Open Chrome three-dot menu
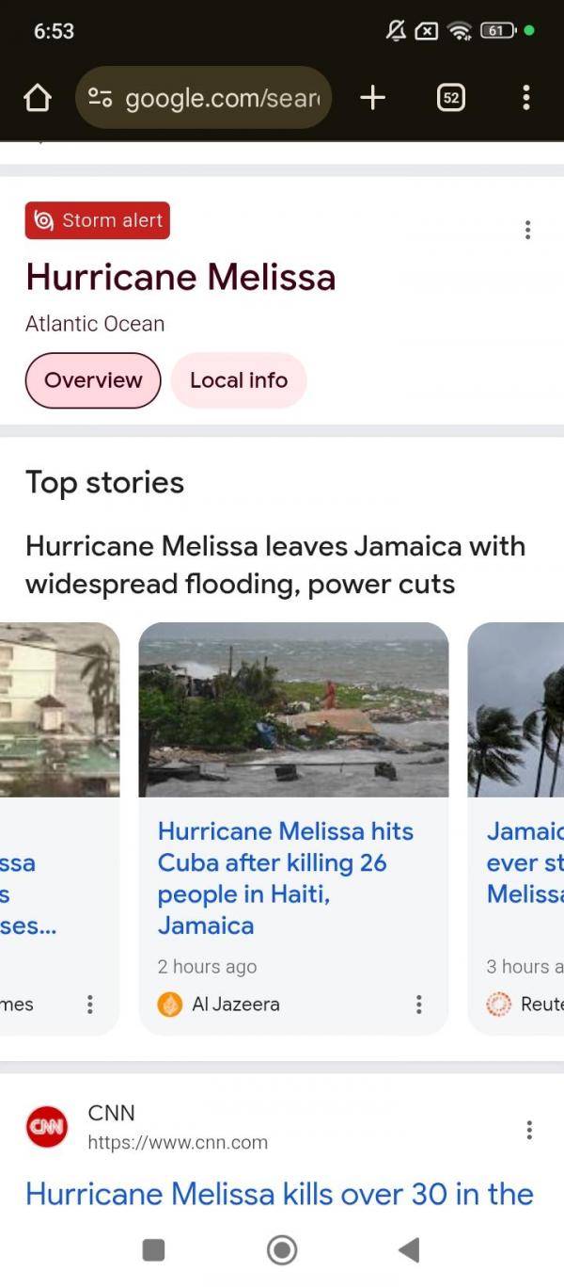The height and width of the screenshot is (1287, 564). pyautogui.click(x=525, y=98)
